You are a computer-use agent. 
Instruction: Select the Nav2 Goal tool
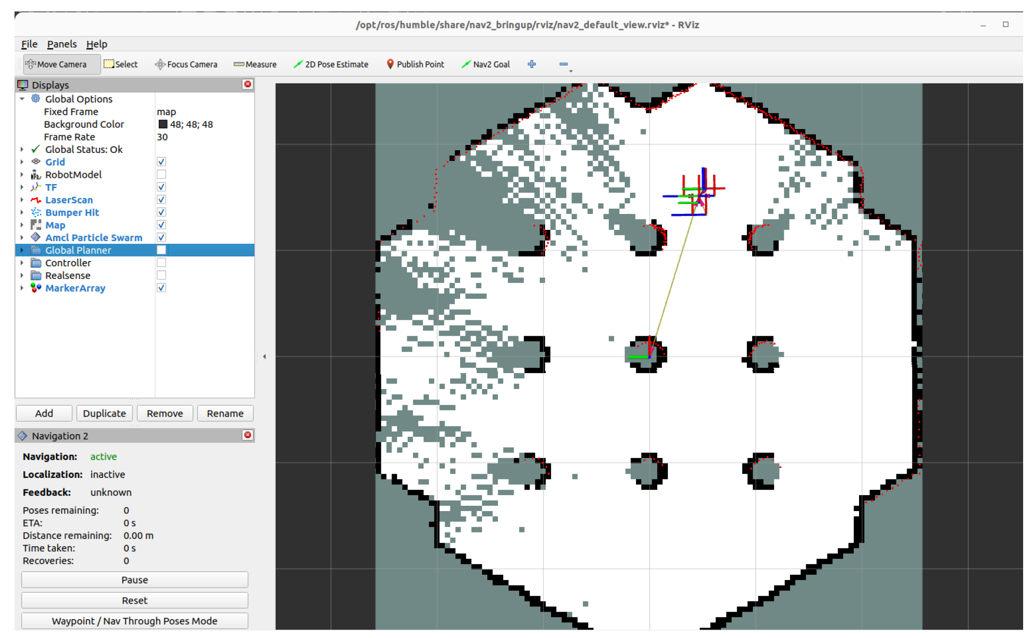click(x=486, y=64)
